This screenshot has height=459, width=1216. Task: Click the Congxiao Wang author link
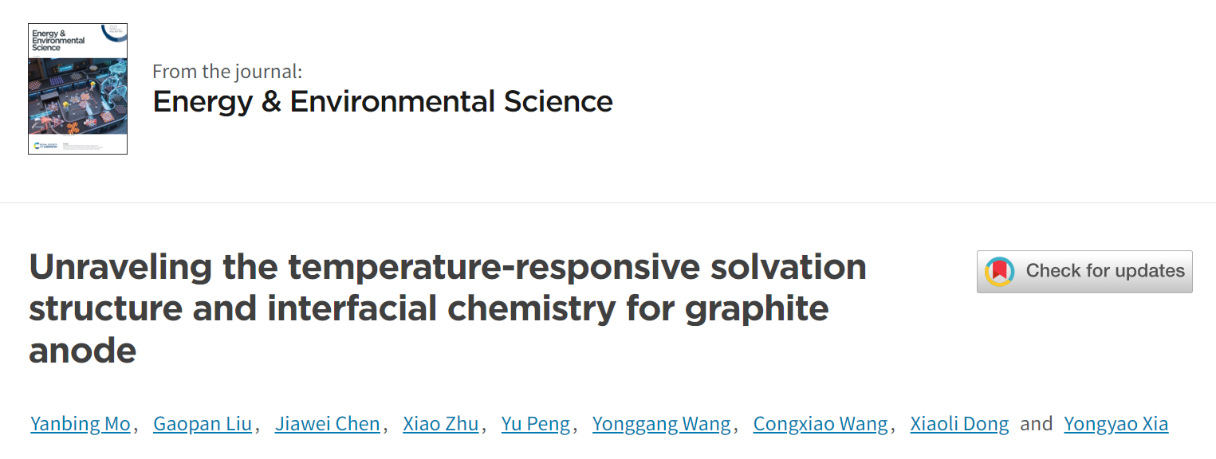click(x=821, y=424)
